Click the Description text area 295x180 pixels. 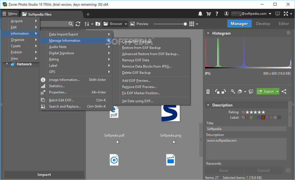coord(246,149)
